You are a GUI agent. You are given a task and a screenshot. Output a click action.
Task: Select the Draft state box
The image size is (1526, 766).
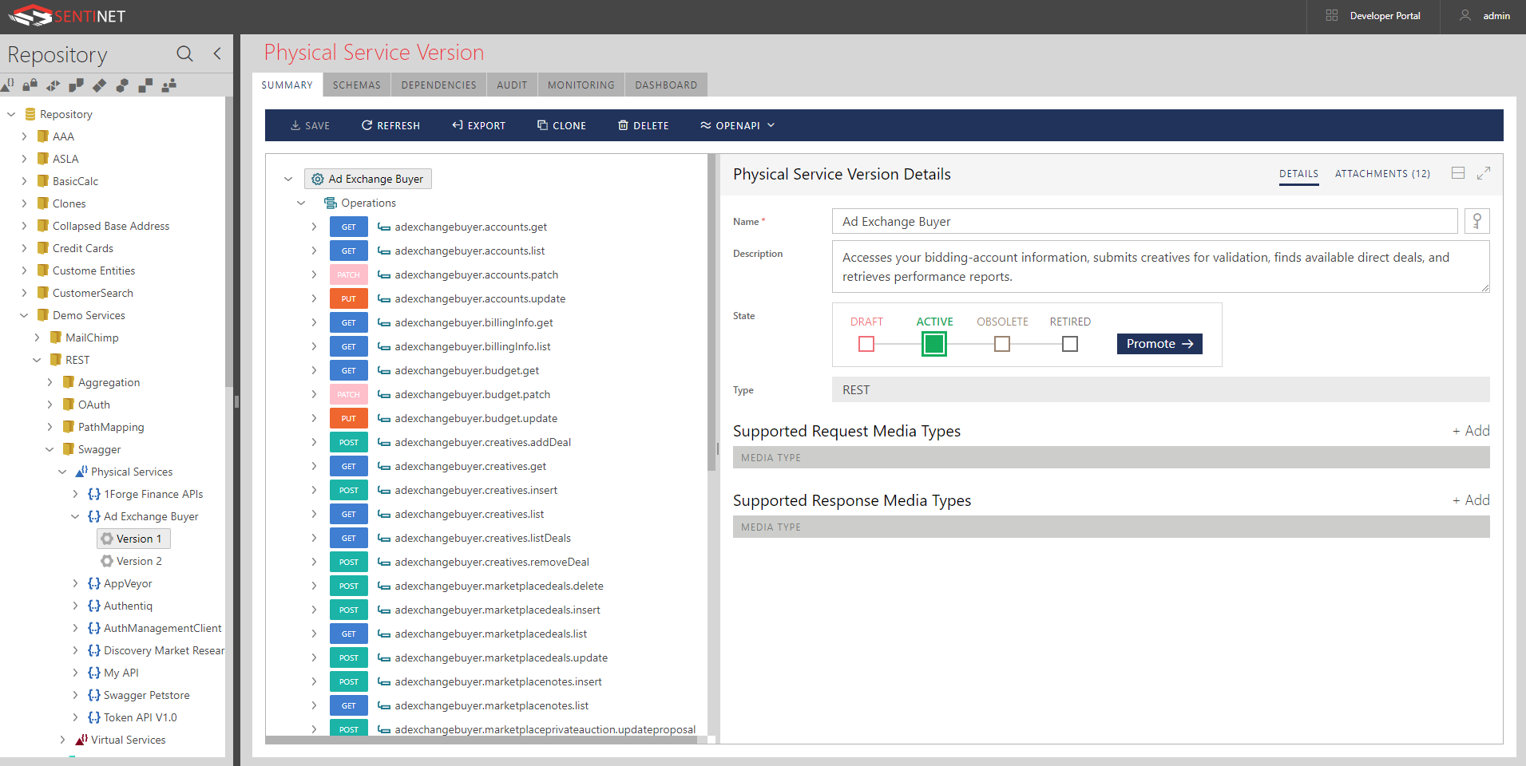coord(866,344)
